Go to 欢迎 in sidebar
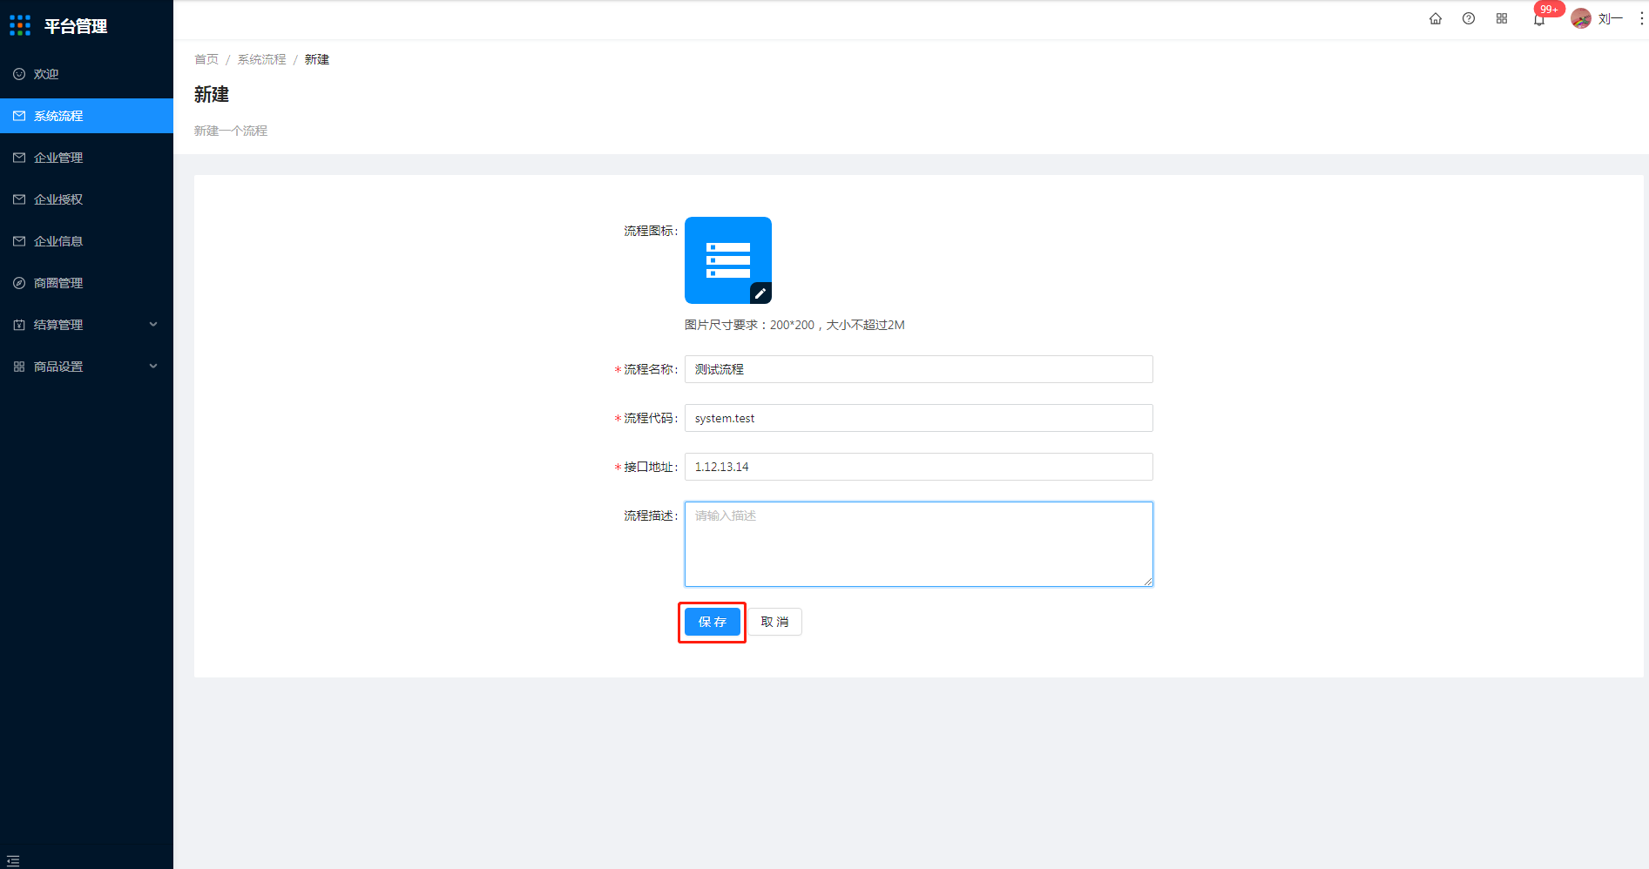The image size is (1649, 869). click(86, 74)
